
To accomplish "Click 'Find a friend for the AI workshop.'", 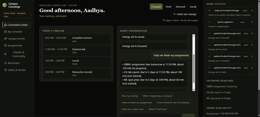I will 173,102.
